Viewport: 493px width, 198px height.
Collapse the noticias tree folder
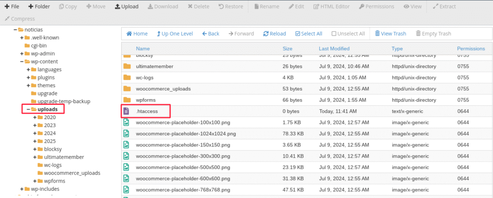(15, 29)
